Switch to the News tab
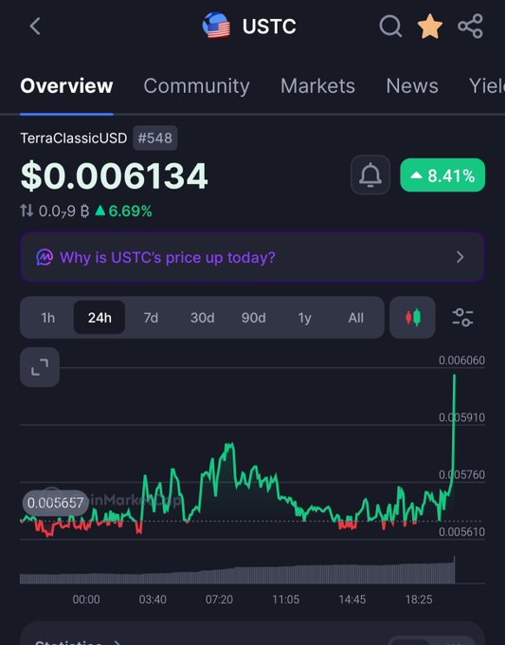Screen dimensions: 505x645 pos(412,86)
